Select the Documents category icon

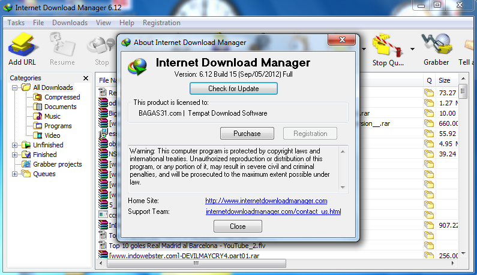38,107
